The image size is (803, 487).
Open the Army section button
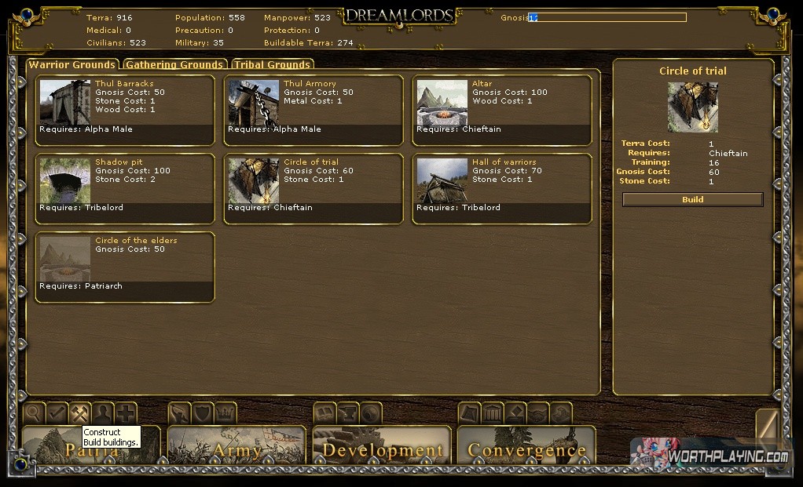(x=237, y=448)
